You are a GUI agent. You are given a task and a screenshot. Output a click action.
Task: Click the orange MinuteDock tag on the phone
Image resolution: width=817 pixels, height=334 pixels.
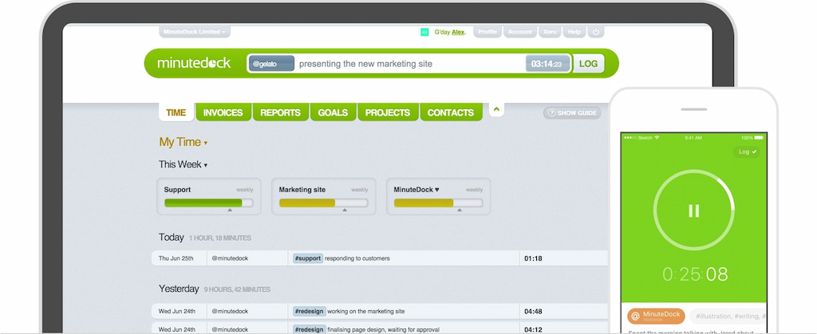(656, 316)
